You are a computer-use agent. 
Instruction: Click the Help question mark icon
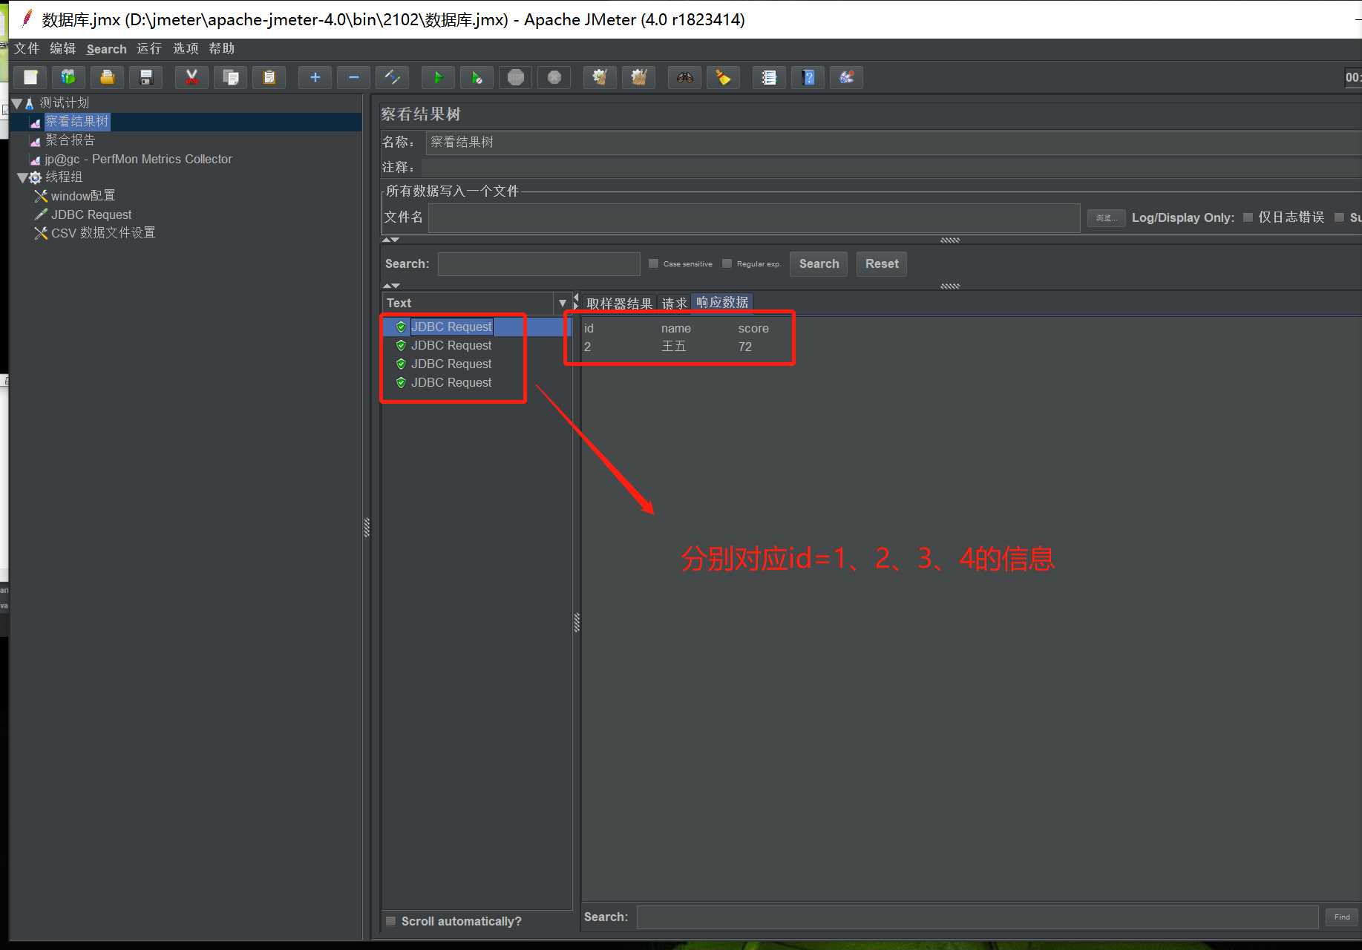tap(808, 77)
